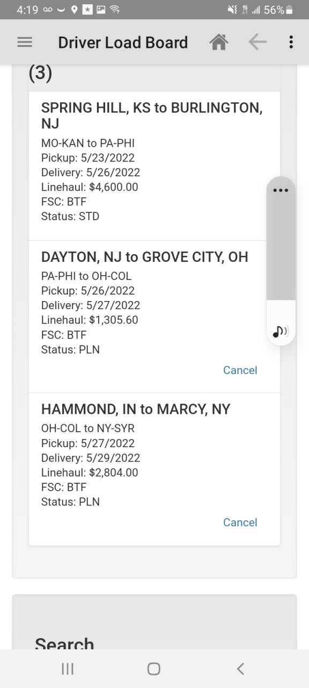Image resolution: width=309 pixels, height=688 pixels.
Task: Tap battery percentage in status bar
Action: [274, 10]
